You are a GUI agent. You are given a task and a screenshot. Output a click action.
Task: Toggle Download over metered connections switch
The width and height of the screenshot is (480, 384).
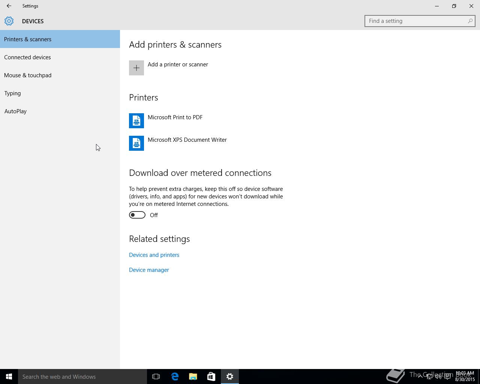point(137,215)
